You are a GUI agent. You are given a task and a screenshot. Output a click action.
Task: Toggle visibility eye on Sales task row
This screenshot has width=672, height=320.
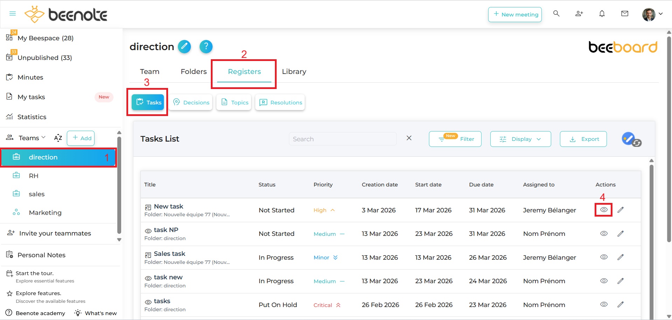[604, 257]
